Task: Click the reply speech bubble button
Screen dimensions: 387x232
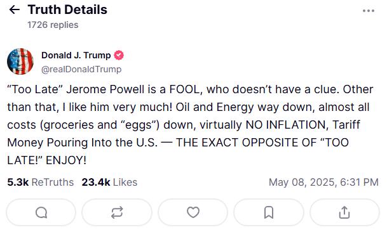Action: pyautogui.click(x=41, y=212)
